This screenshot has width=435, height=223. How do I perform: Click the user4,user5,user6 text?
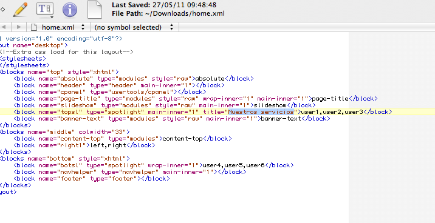click(x=233, y=165)
